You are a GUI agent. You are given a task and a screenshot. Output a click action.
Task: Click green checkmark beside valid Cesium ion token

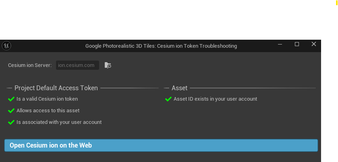11,99
